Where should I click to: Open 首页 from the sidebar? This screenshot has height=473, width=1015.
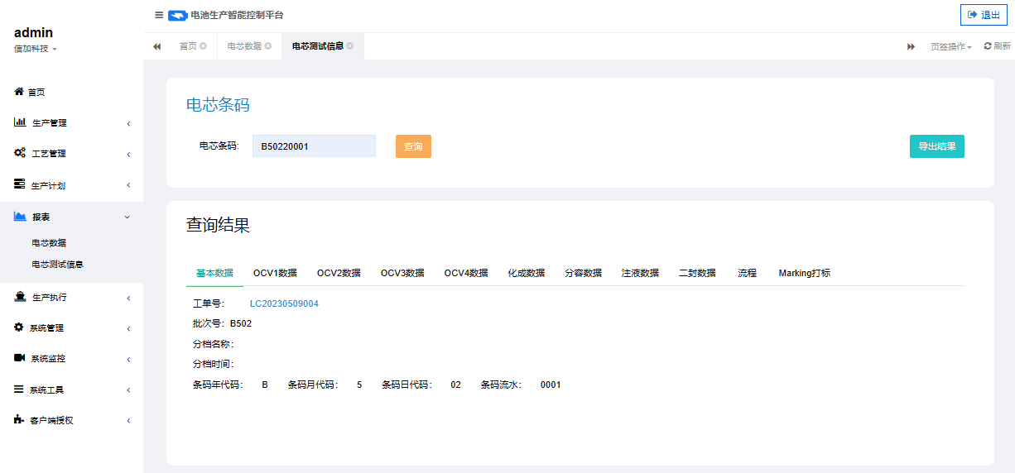coord(36,93)
